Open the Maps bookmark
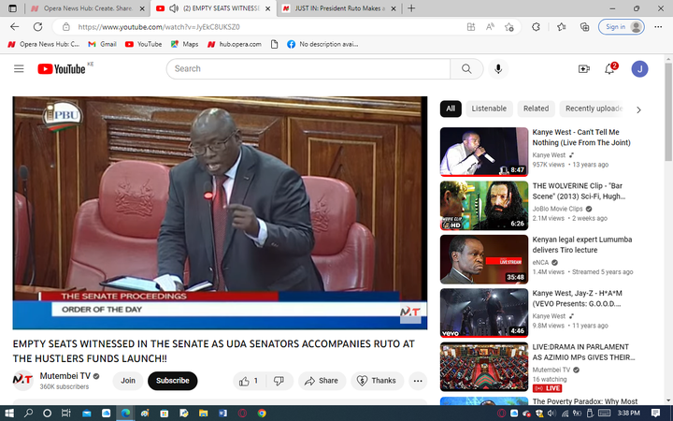This screenshot has width=673, height=421. coord(184,44)
